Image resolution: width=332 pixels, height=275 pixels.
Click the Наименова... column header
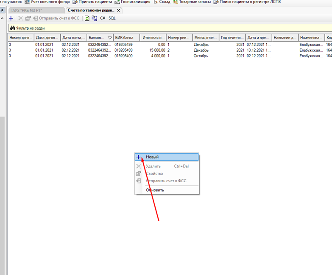[312, 38]
